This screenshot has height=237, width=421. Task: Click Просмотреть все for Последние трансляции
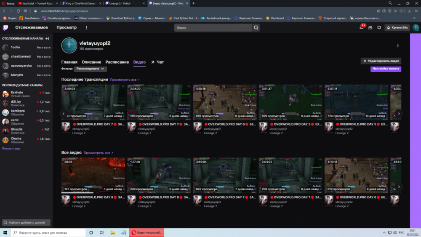click(125, 80)
